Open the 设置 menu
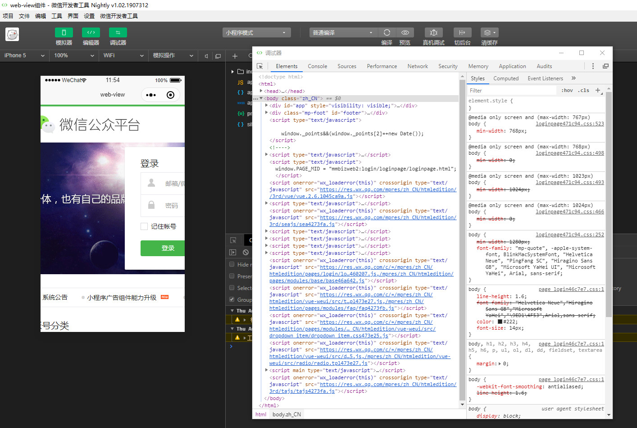The height and width of the screenshot is (428, 637). [89, 16]
